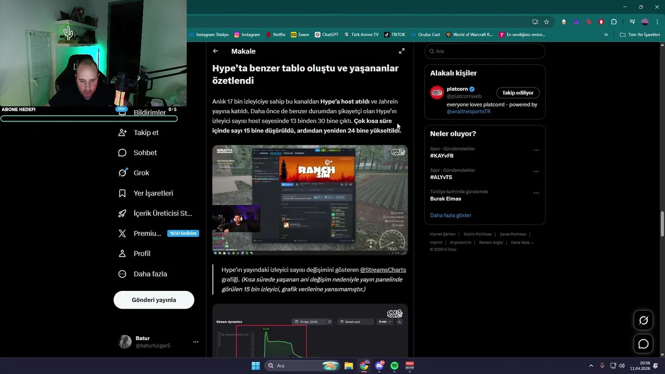Open the Exxen bookmark
This screenshot has height=374, width=665.
(x=300, y=35)
